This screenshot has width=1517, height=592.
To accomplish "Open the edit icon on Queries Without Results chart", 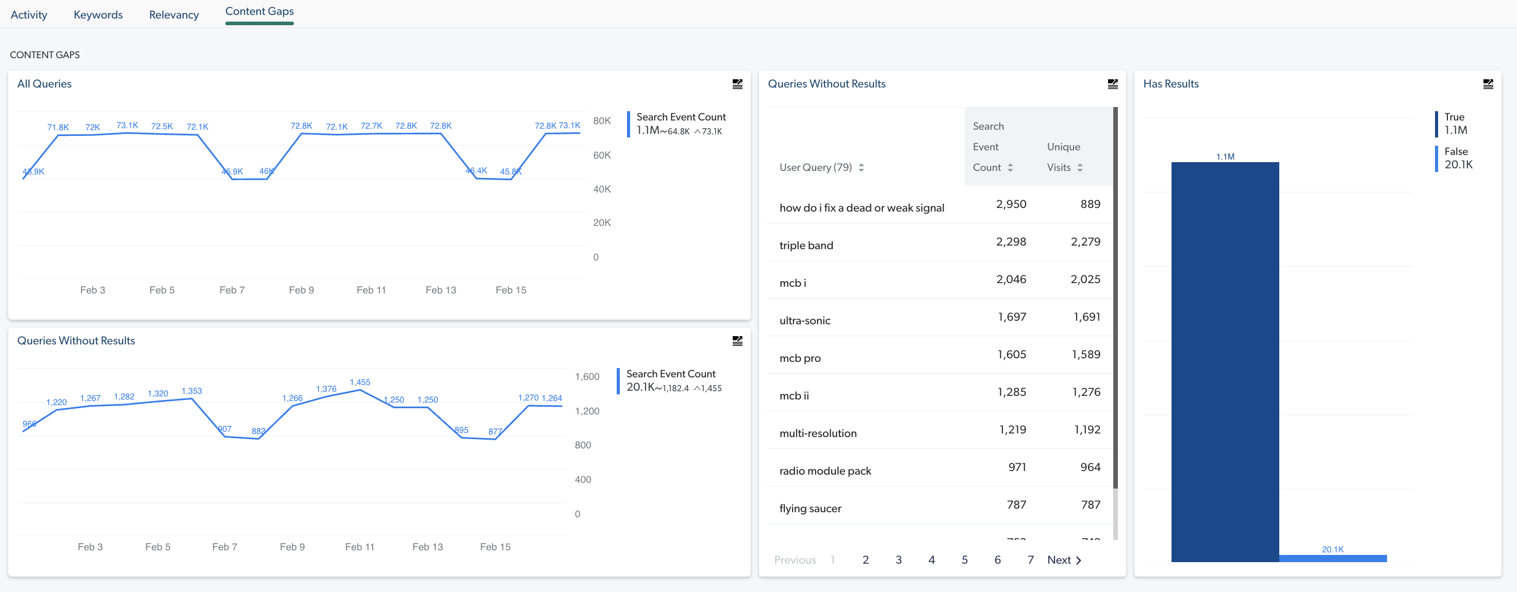I will point(737,341).
